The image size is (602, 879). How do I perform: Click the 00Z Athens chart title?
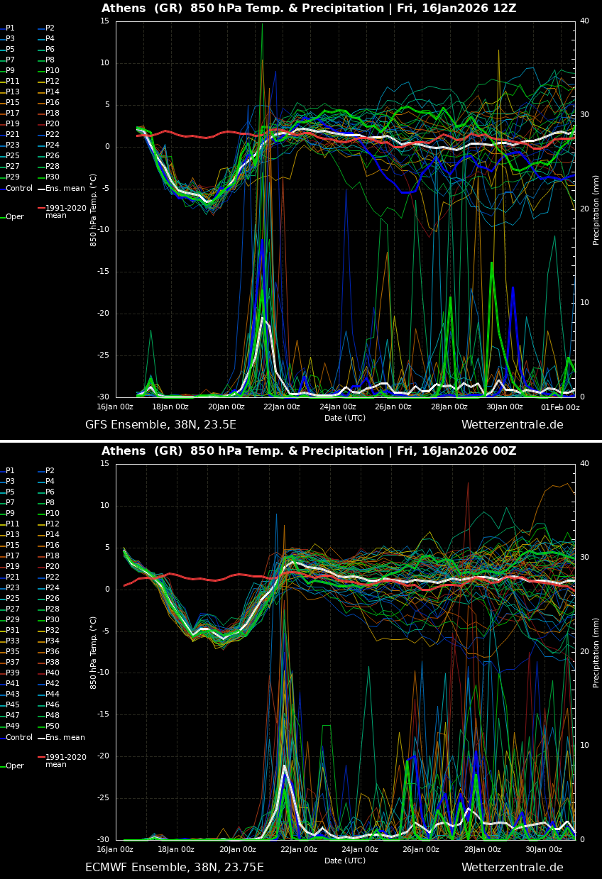(309, 451)
